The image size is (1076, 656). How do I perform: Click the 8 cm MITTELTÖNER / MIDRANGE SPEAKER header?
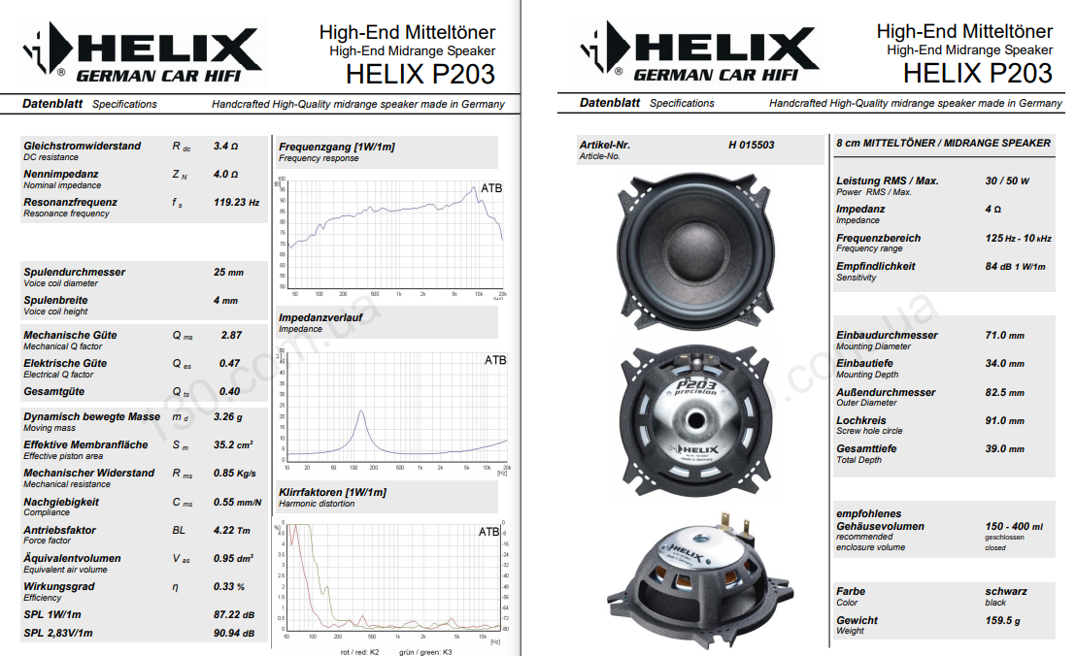pyautogui.click(x=942, y=143)
